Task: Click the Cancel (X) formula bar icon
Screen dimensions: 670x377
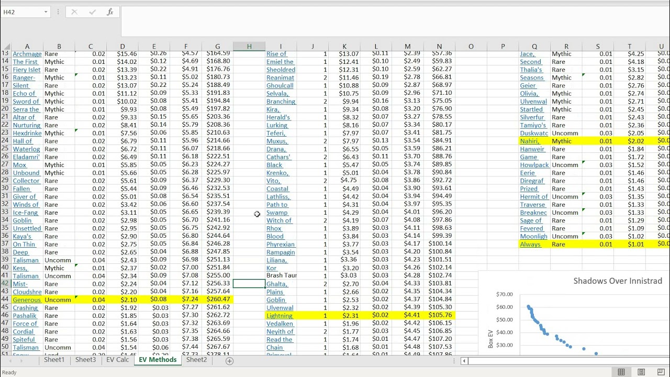Action: pyautogui.click(x=74, y=12)
